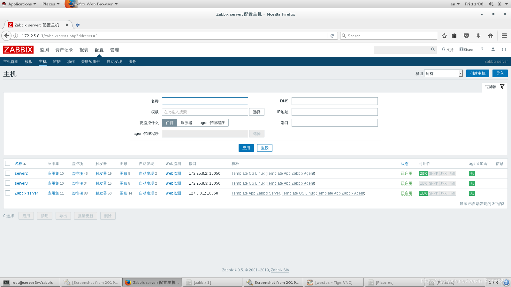Viewport: 511px width, 287px height.
Task: Choose 任何 monitoring option
Action: coord(170,123)
